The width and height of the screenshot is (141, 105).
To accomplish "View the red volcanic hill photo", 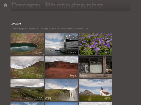I will tap(61, 67).
